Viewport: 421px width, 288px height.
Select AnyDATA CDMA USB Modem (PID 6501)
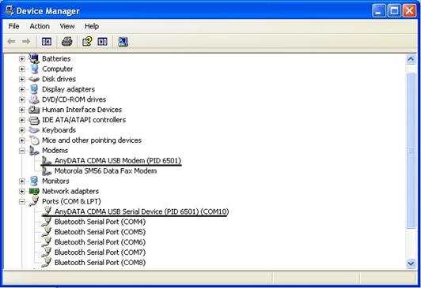pyautogui.click(x=118, y=161)
